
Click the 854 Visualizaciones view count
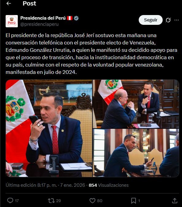point(109,185)
